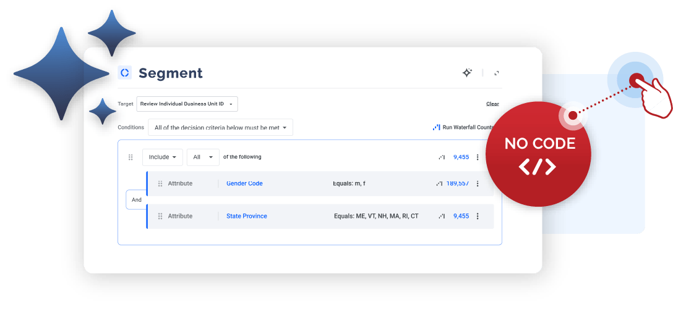Click the red NO CODE badge

tap(539, 154)
